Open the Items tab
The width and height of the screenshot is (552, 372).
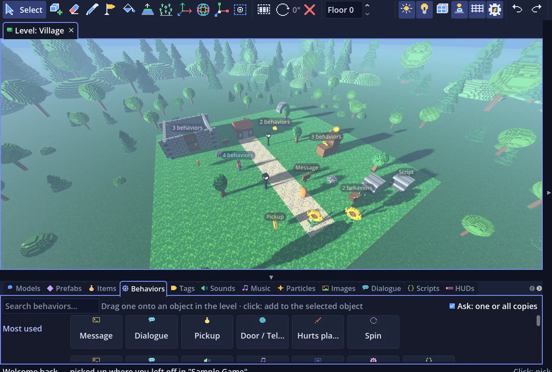point(102,288)
